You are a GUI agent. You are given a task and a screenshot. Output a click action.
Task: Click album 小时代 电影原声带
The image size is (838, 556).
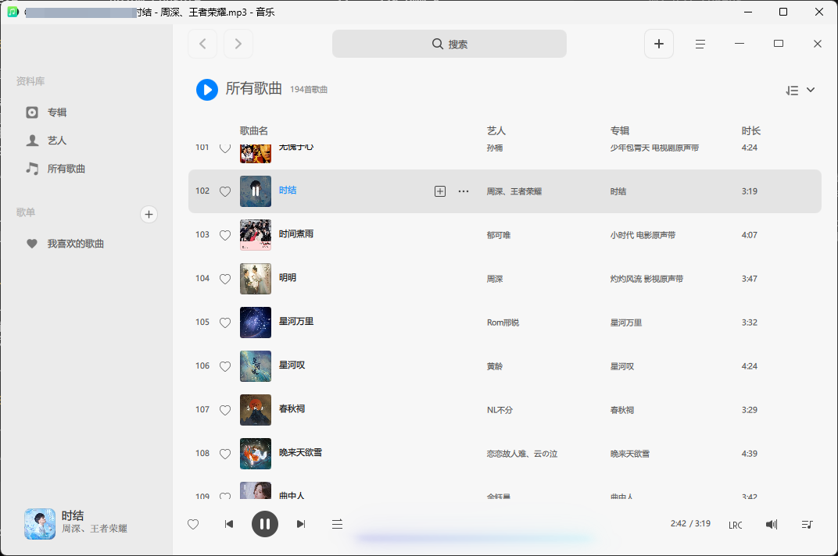(643, 235)
